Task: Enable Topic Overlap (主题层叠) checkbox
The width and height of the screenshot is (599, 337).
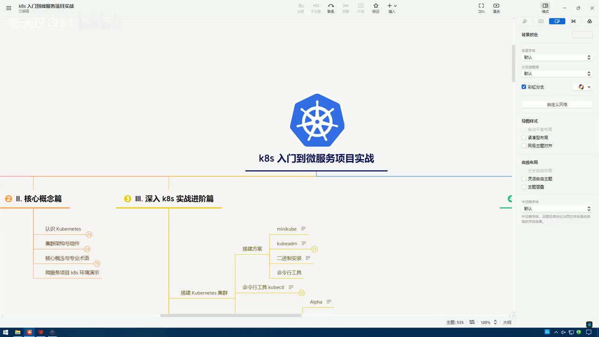Action: [524, 187]
